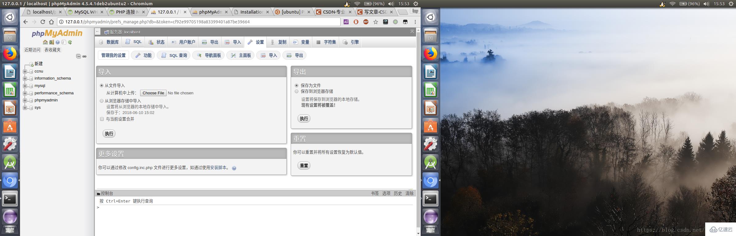Click the red hand AdBlock extension
Image resolution: width=736 pixels, height=236 pixels.
click(x=356, y=22)
